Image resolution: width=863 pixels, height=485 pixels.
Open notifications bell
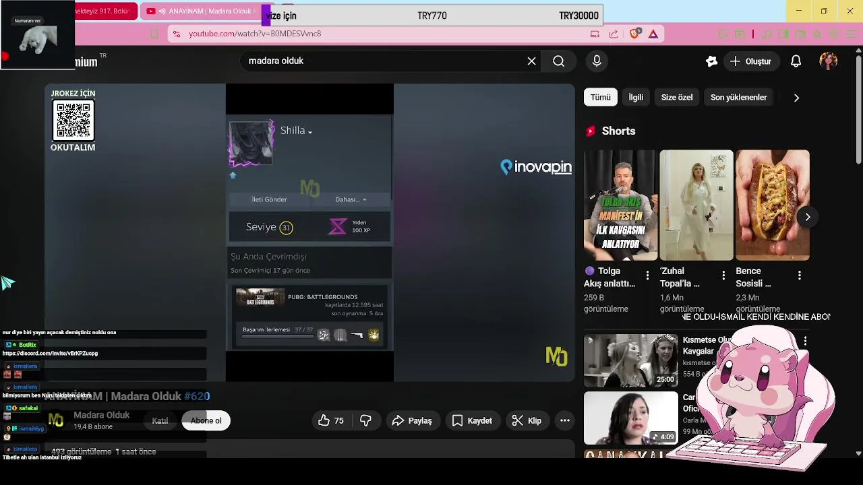pos(796,61)
